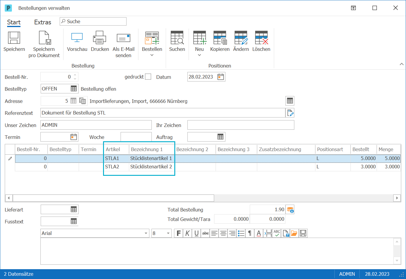Click the open folder icon in text toolbar
Image resolution: width=406 pixels, height=279 pixels.
click(x=294, y=233)
